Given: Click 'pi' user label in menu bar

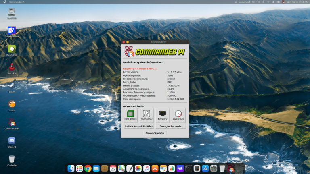Looking at the screenshot, I should (236, 2).
